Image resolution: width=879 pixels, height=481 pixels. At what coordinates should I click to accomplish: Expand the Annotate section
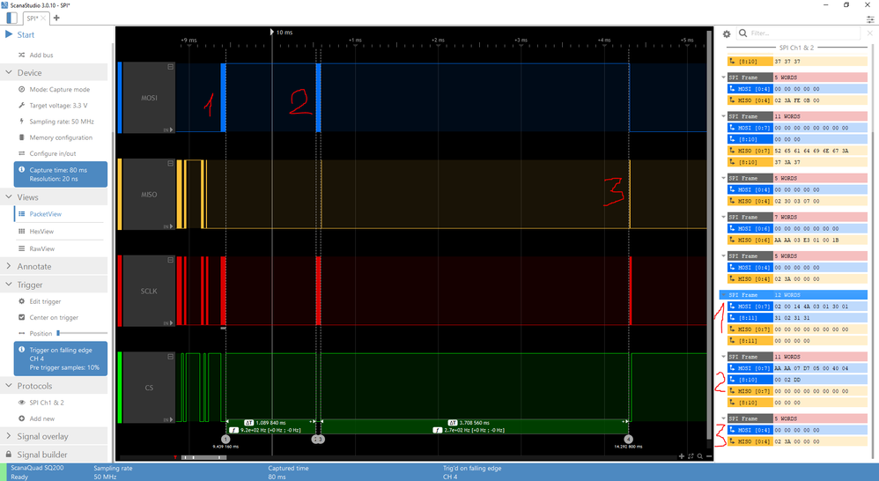[9, 266]
